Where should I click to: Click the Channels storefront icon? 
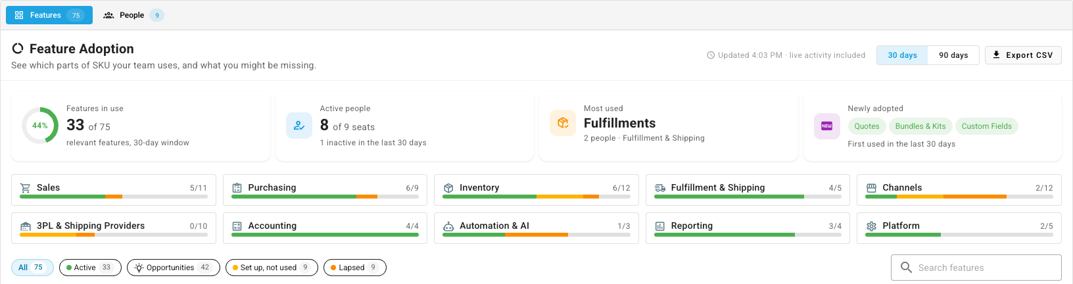[x=871, y=188]
